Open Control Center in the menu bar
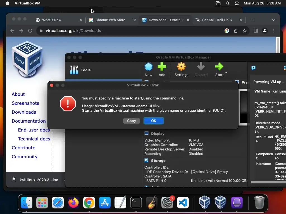Image resolution: width=286 pixels, height=214 pixels. [237, 3]
